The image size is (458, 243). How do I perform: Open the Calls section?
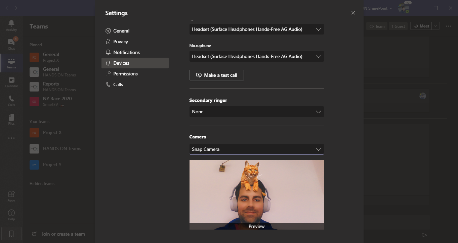[11, 100]
